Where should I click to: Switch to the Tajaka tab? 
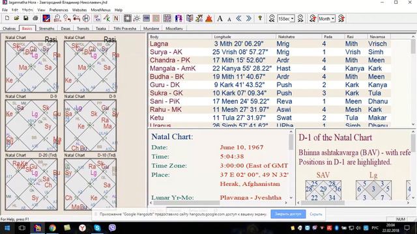coord(101,29)
